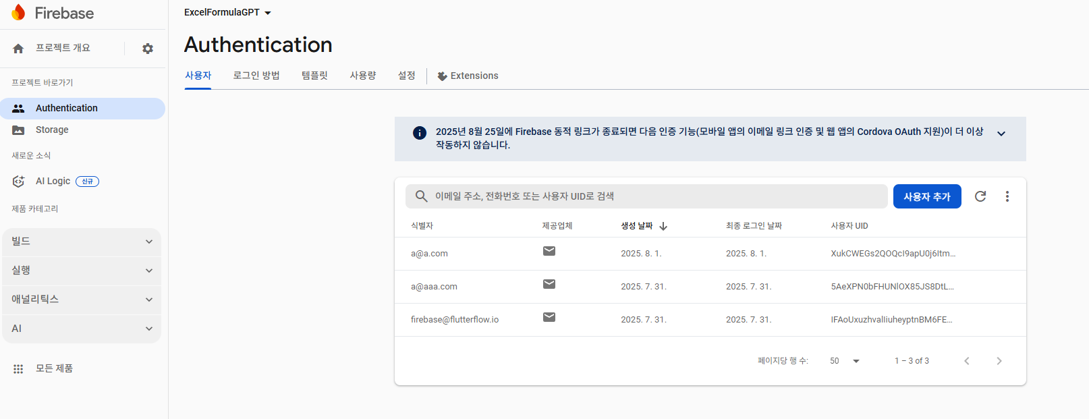
Task: Select the 사용자 tab
Action: pyautogui.click(x=198, y=76)
